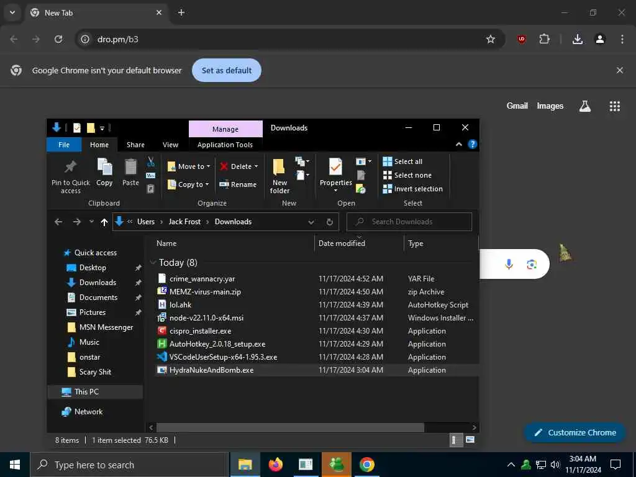Click the horizontal scrollbar in file list
The height and width of the screenshot is (477, 636).
pos(290,427)
